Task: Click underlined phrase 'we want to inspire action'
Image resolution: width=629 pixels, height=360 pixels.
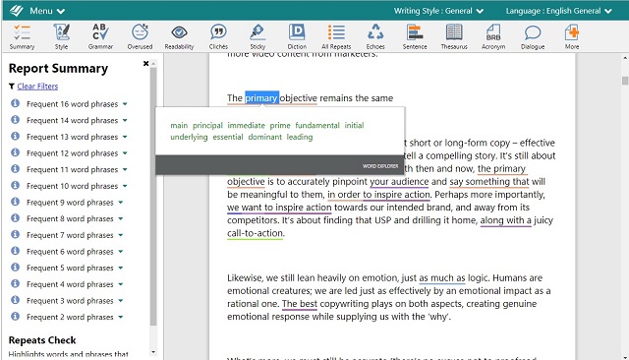Action: click(x=279, y=208)
